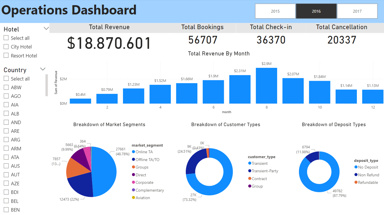Viewport: 384px width, 215px height.
Task: Click the 2016 year tab
Action: pyautogui.click(x=316, y=11)
